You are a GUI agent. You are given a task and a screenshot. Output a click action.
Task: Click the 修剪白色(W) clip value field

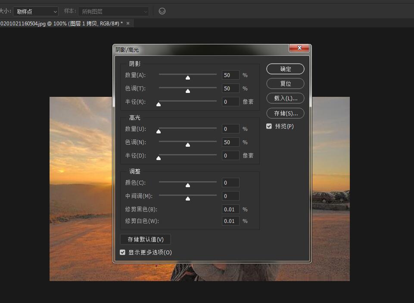pos(230,221)
